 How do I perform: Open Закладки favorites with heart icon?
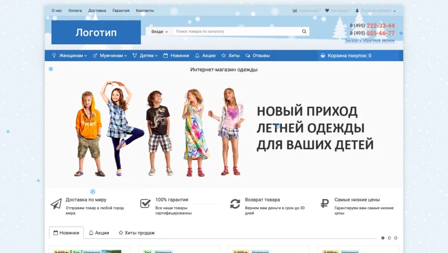(x=337, y=10)
